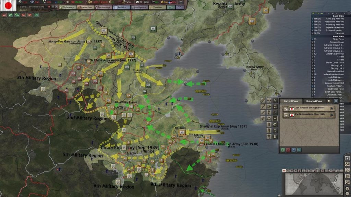Image resolution: width=351 pixels, height=197 pixels.
Task: Select the helmet unit marker tool
Action: (x=275, y=118)
